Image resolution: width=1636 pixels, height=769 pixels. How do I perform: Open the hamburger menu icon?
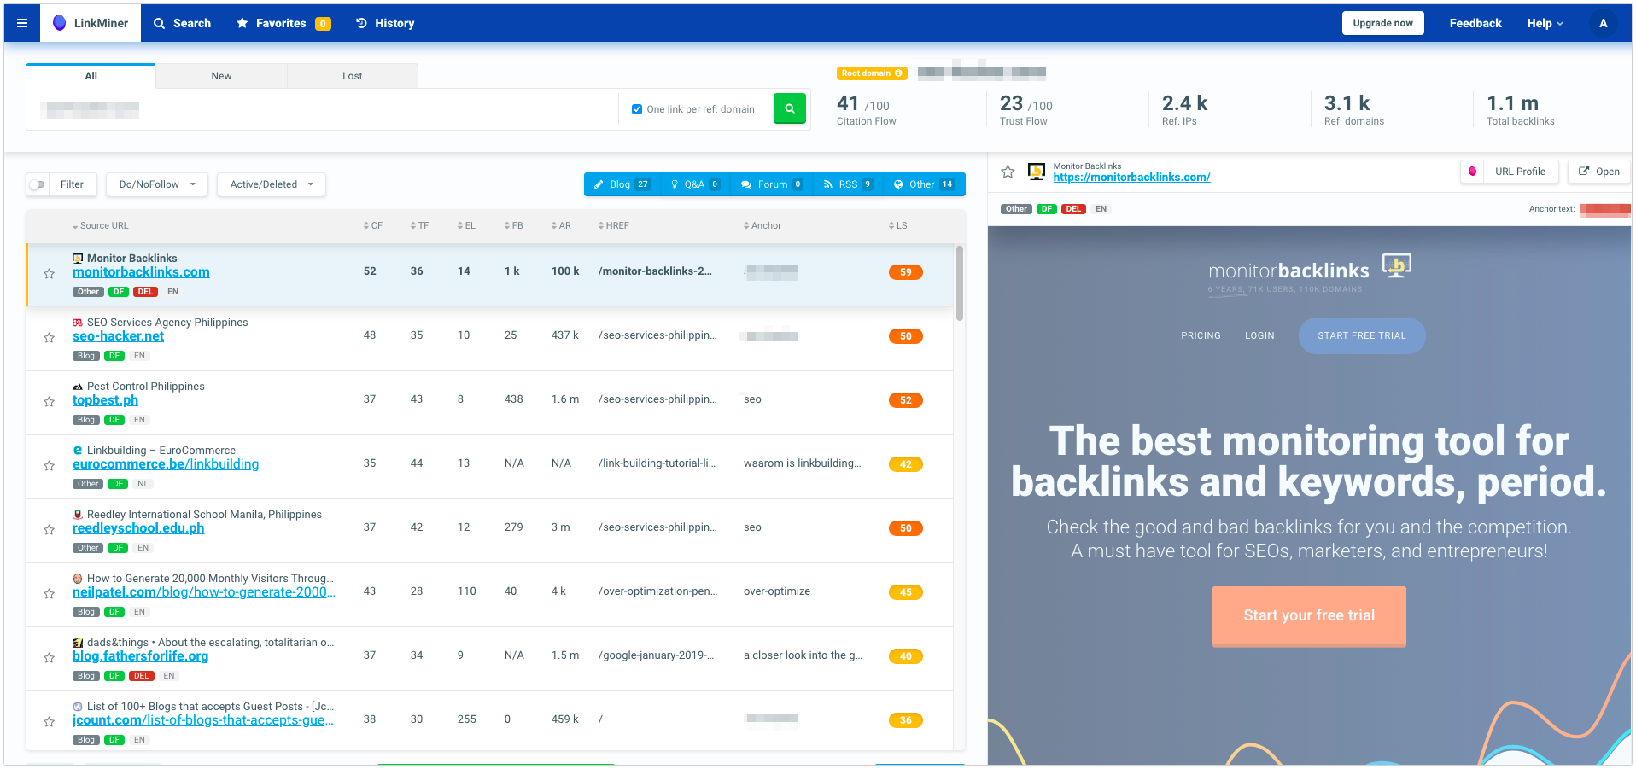(21, 23)
